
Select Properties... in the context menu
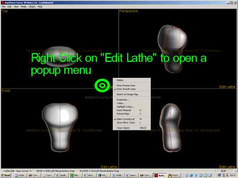tap(123, 100)
